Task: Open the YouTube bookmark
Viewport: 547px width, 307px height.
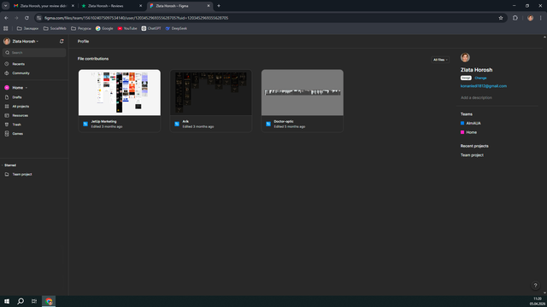Action: (127, 28)
